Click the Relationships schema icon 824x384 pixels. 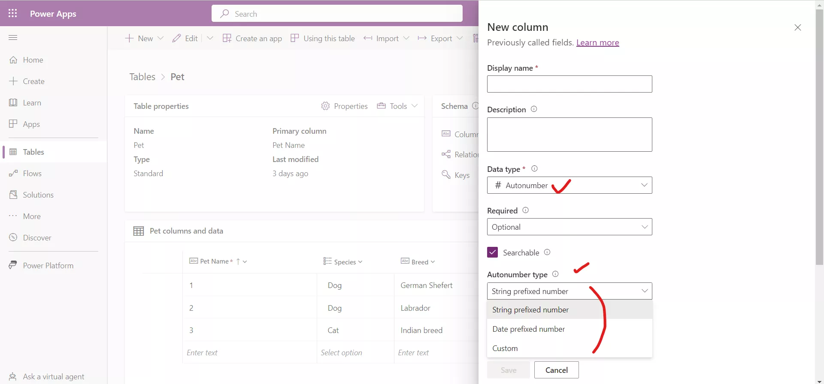[446, 154]
